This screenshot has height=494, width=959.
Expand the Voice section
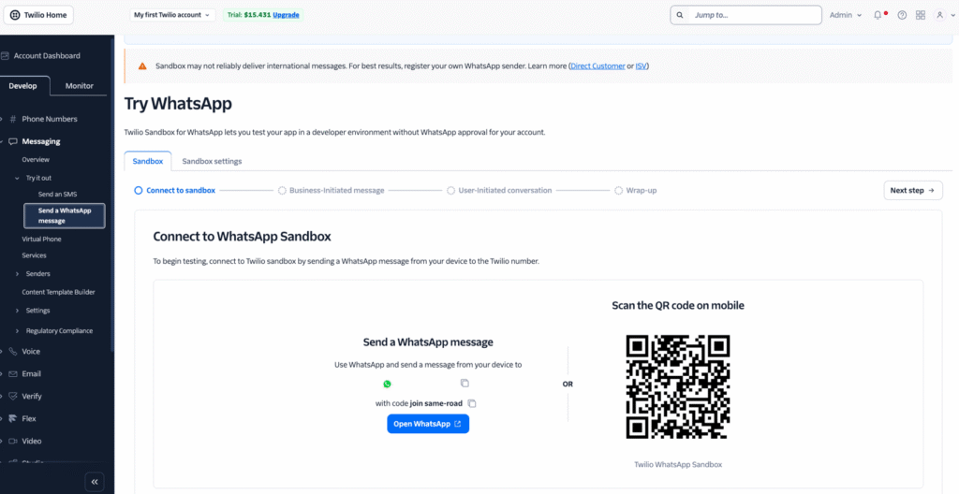[3, 352]
